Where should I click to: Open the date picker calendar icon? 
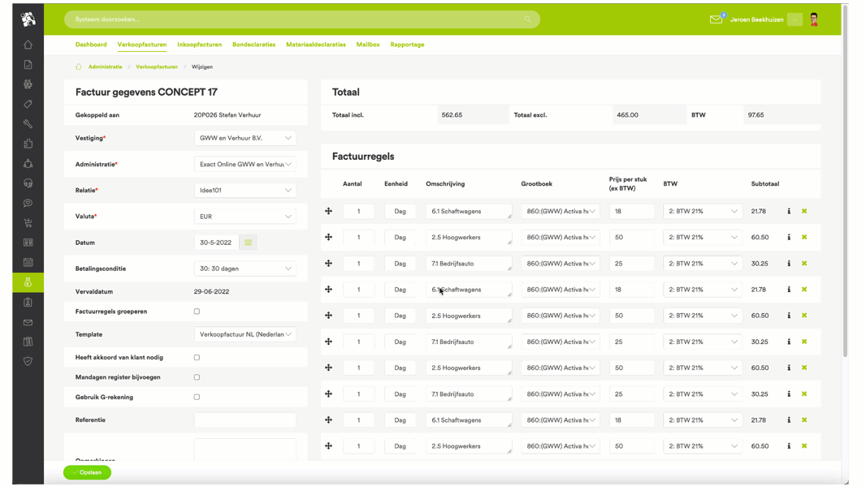pos(249,243)
